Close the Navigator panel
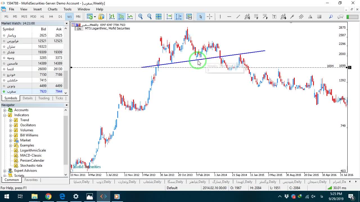The width and height of the screenshot is (360, 202). tap(67, 105)
